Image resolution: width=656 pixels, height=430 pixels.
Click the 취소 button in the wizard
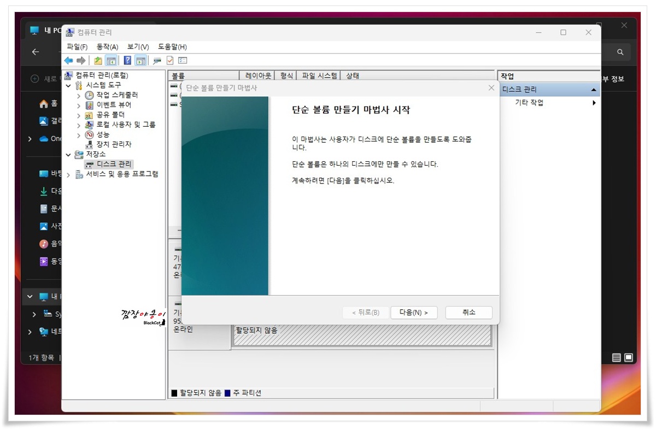click(469, 313)
